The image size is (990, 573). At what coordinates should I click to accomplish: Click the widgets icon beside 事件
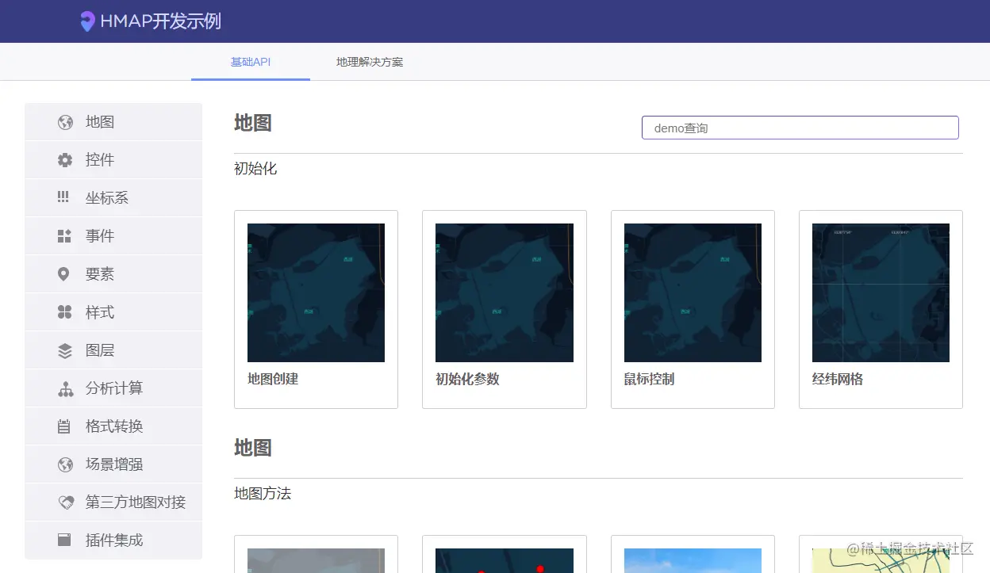click(65, 236)
